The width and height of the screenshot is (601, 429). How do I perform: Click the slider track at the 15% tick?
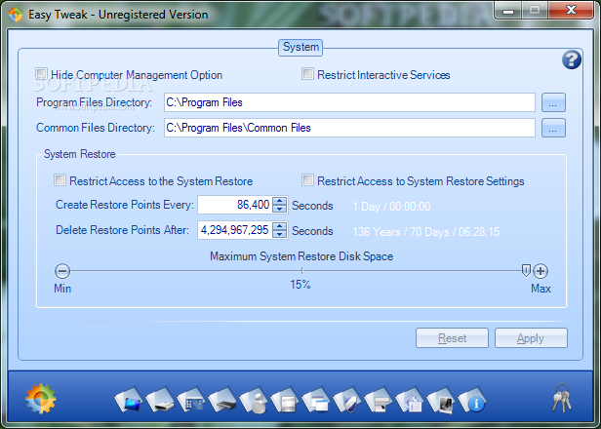pyautogui.click(x=302, y=271)
